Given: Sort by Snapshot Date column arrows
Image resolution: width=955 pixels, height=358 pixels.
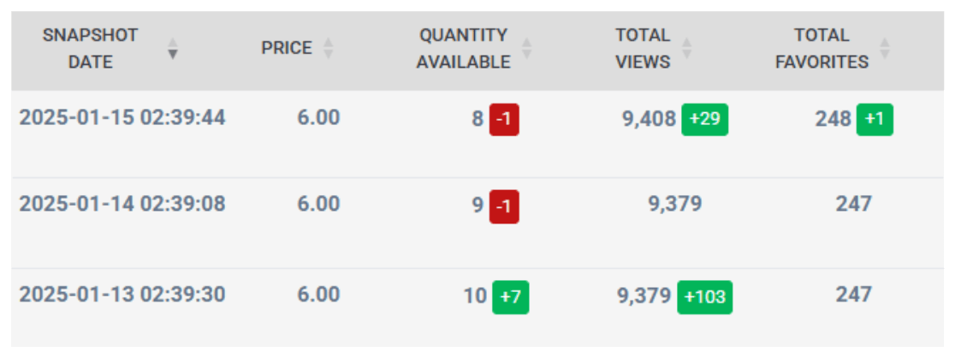Looking at the screenshot, I should (x=174, y=49).
